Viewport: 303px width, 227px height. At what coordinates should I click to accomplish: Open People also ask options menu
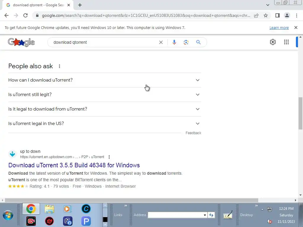59,66
